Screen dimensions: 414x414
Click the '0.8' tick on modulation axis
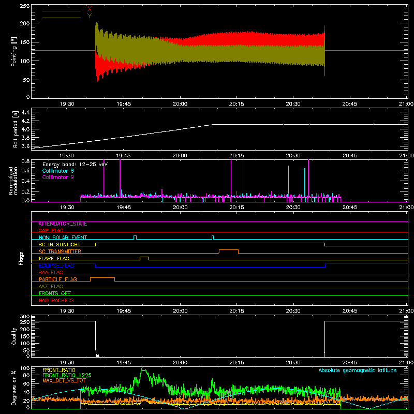click(25, 161)
